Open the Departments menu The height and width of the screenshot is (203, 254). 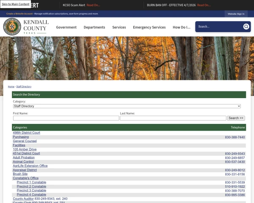coord(94,27)
